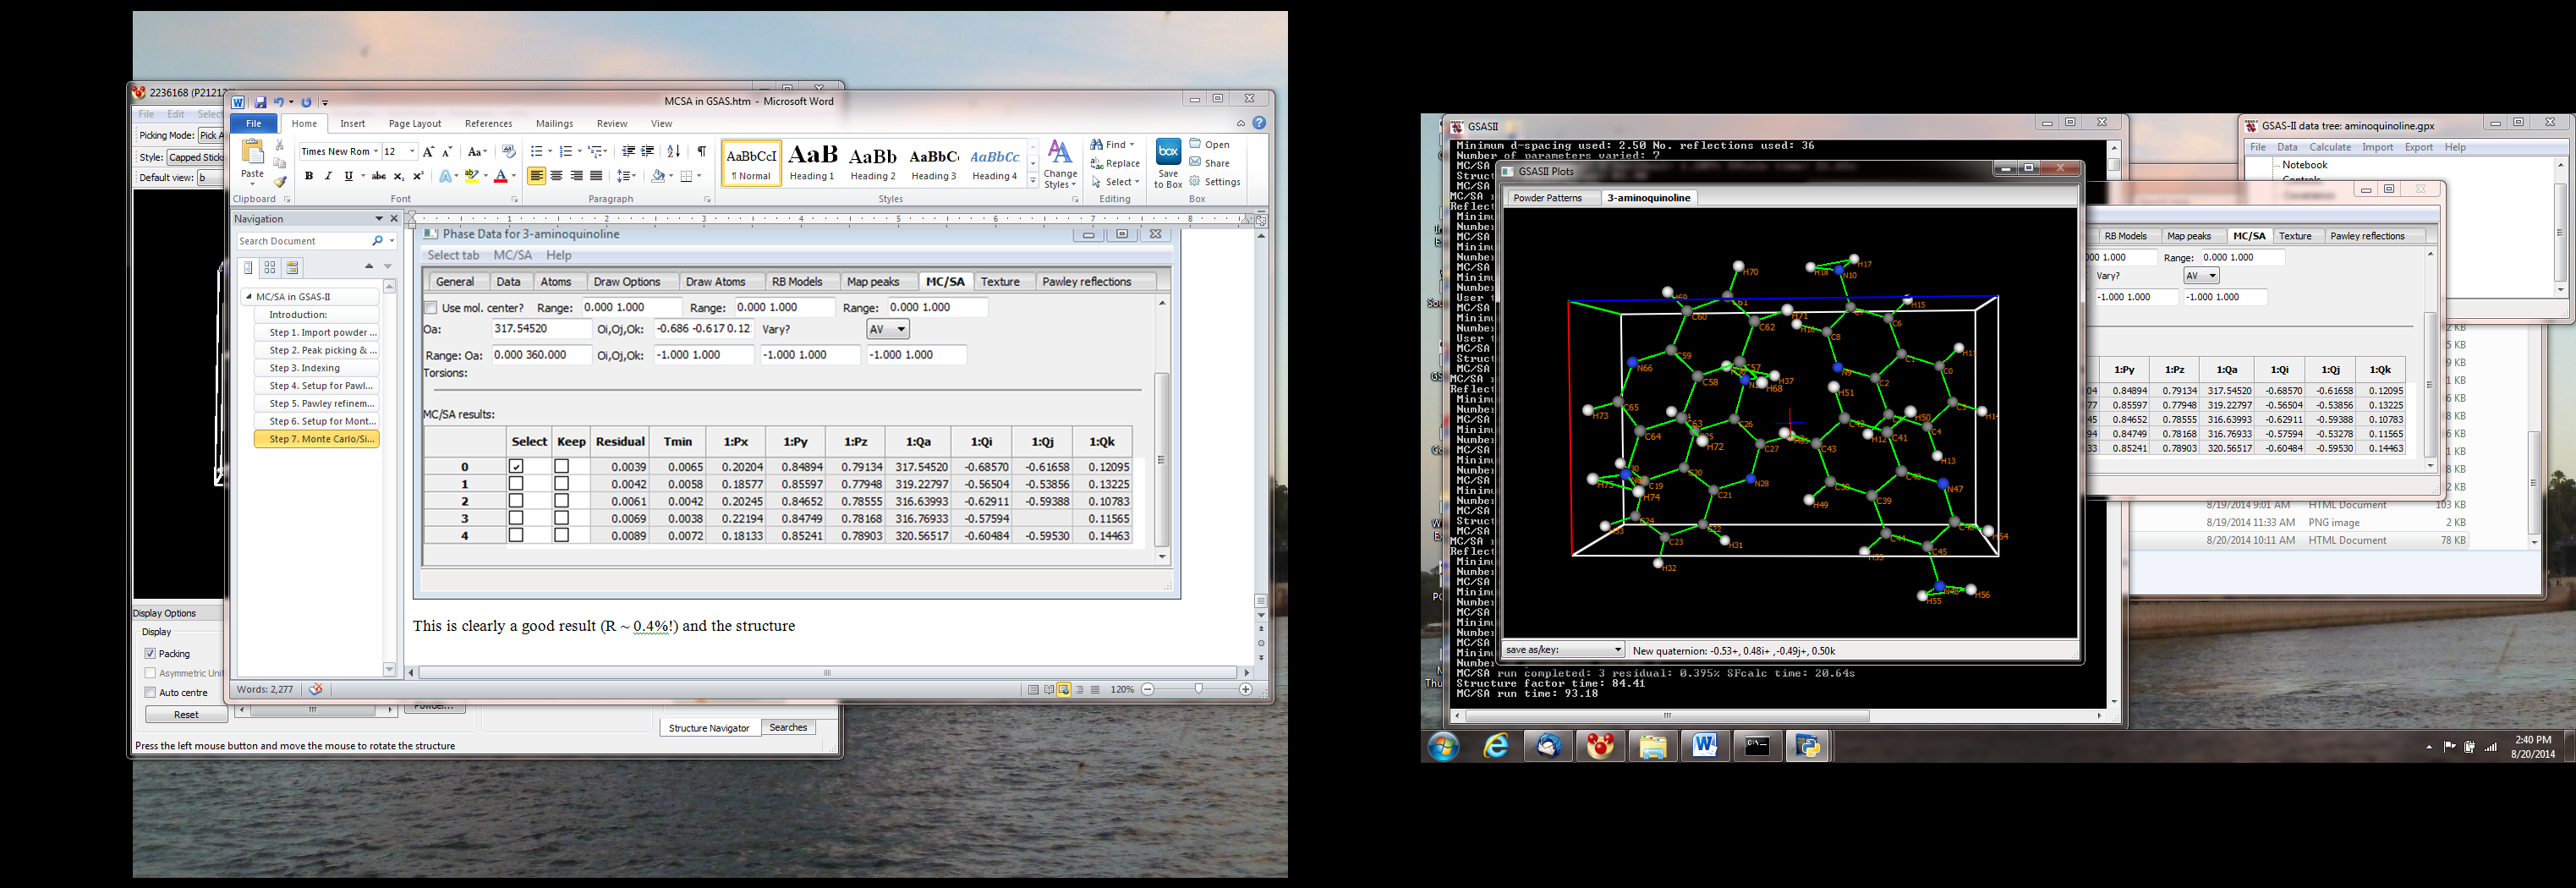
Task: Shrink the font size
Action: [x=447, y=152]
